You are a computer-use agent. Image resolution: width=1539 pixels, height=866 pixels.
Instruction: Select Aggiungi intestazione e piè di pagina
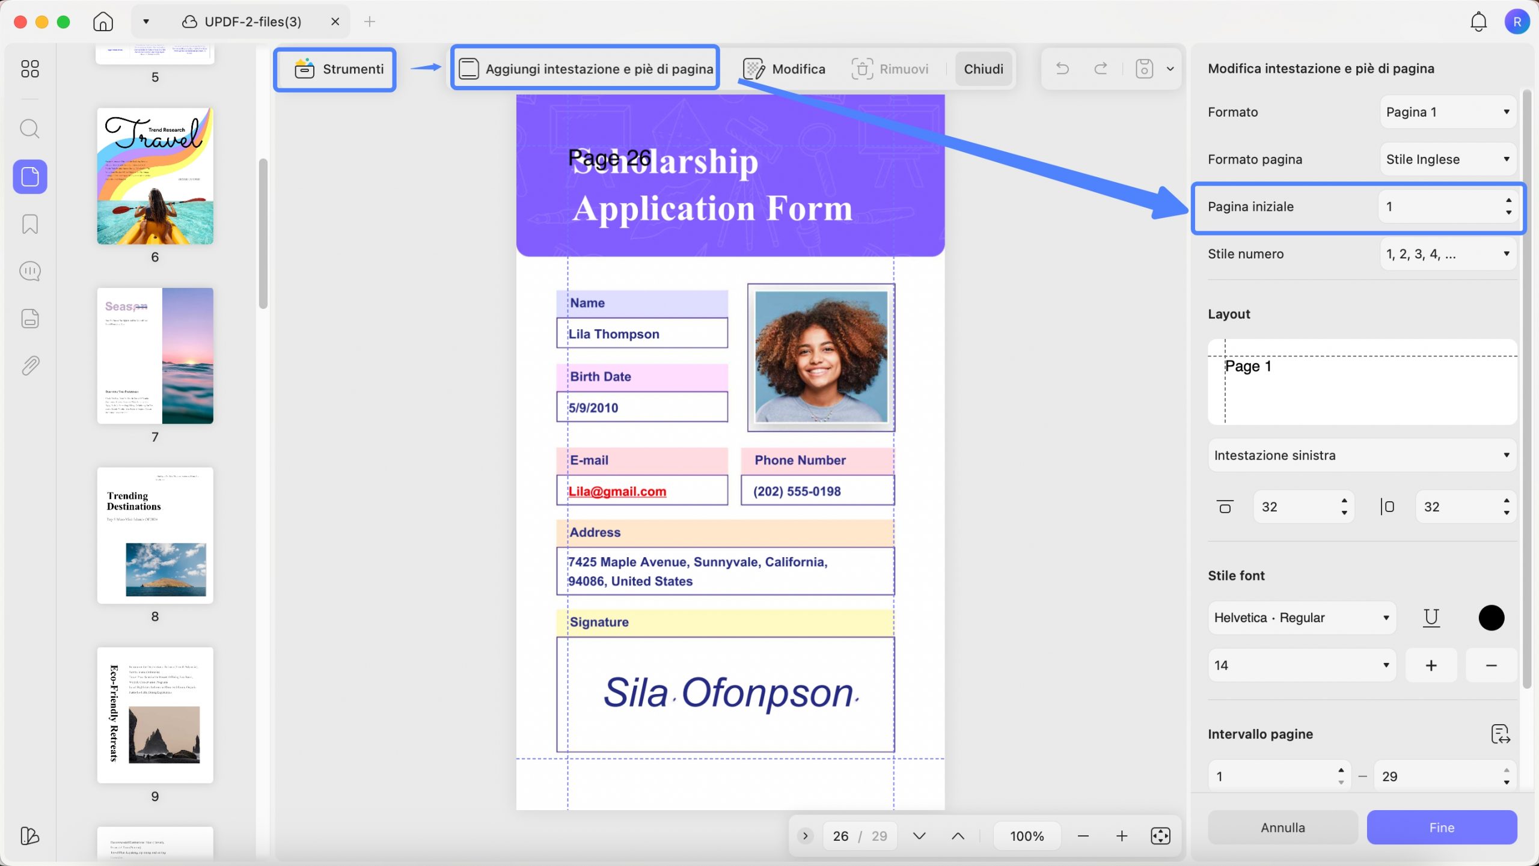pos(586,69)
